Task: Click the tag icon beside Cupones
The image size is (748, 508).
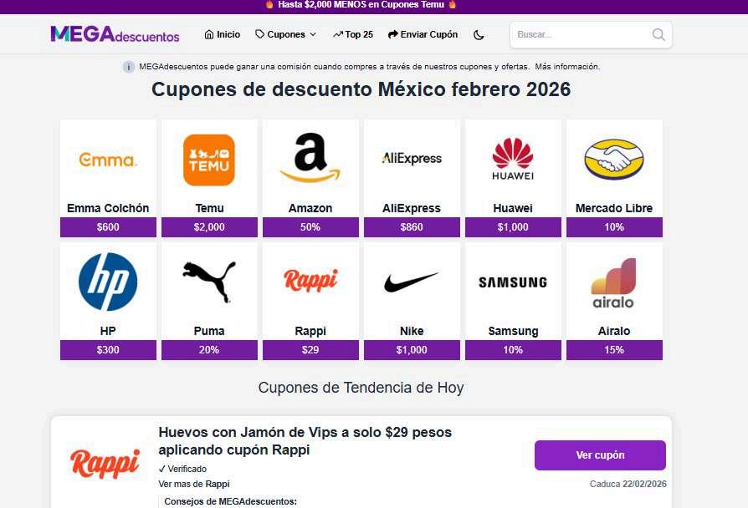Action: tap(260, 34)
